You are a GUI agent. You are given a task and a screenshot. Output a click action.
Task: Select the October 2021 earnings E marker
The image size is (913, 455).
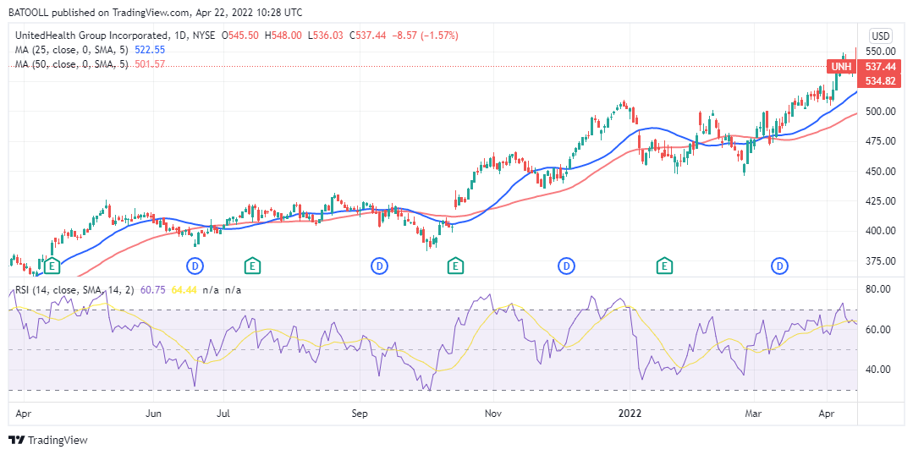(455, 266)
